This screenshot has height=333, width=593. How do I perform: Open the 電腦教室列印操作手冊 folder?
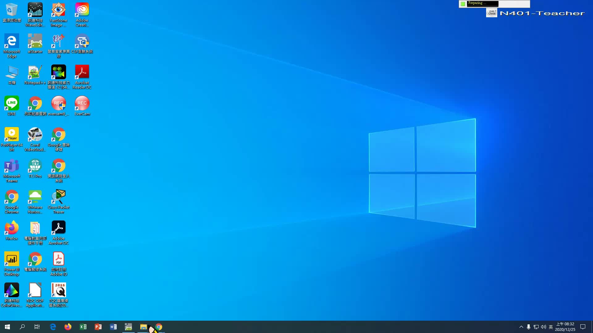point(35,233)
